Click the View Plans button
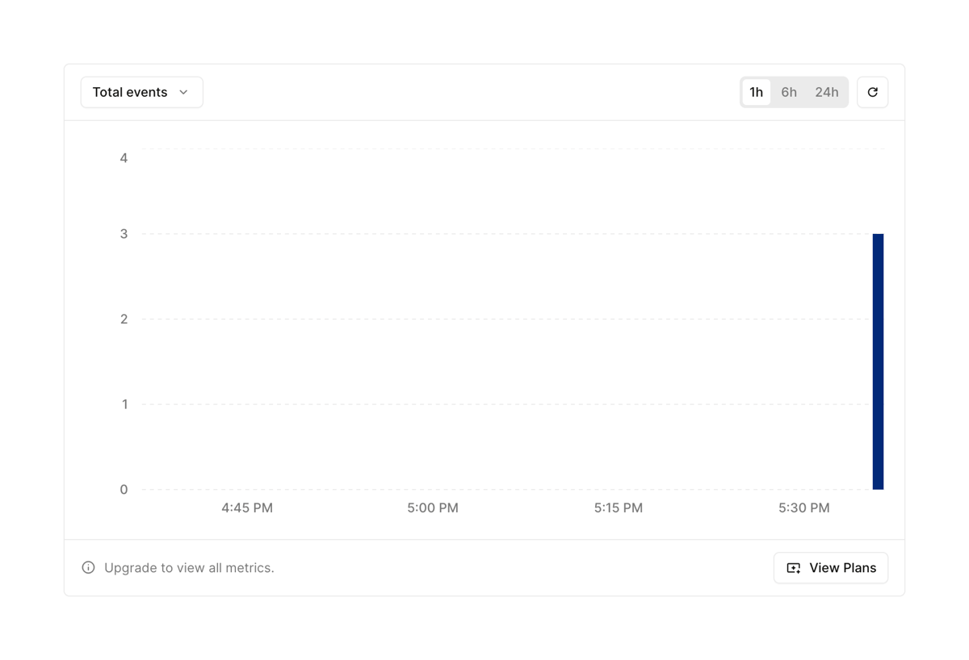The height and width of the screenshot is (660, 969). [x=831, y=568]
